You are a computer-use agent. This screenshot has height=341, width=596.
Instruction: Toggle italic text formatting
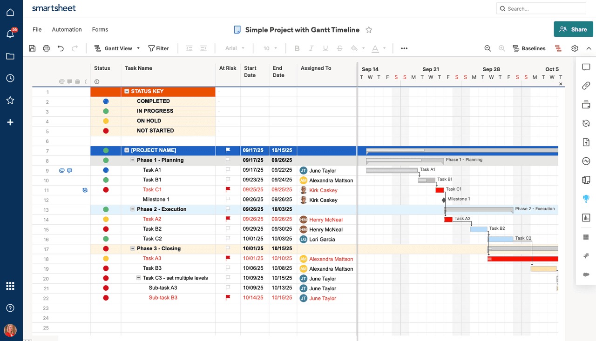point(310,48)
